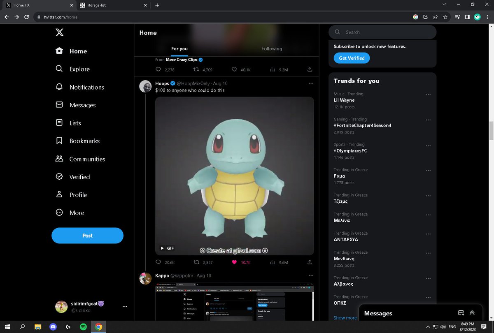Viewport: 494px width, 333px height.
Task: Unlike Hoops post with 10.7K likes
Action: [234, 262]
